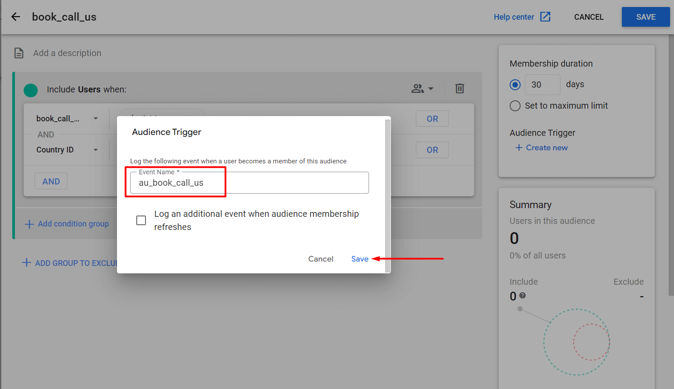Click plus icon beside Create new
674x389 pixels.
click(519, 148)
